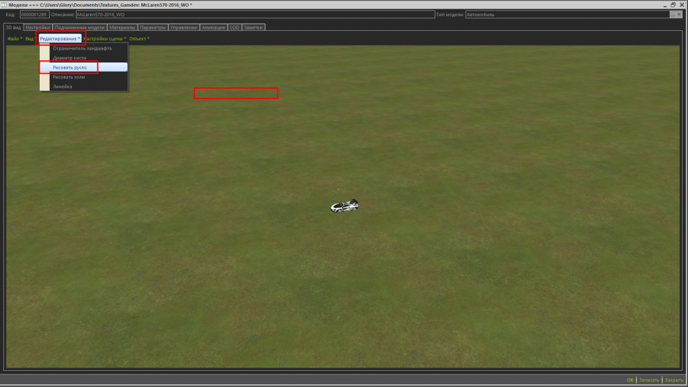Screen dimensions: 688x387
Task: Open the Настройки сцены menu
Action: 104,38
